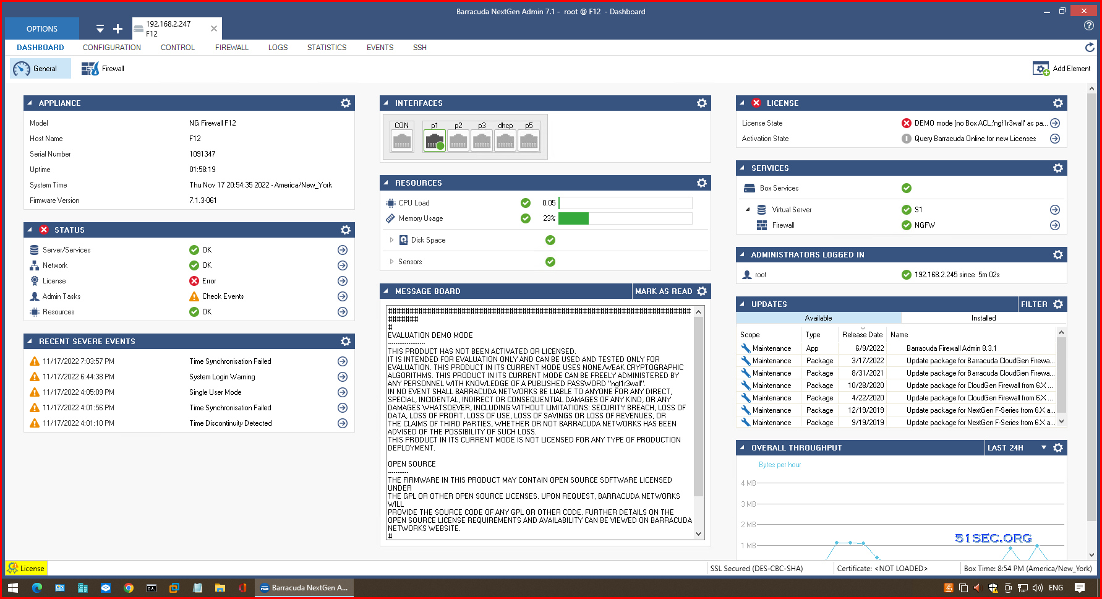Go to Admin Tasks check events arrow
1102x599 pixels.
pos(343,296)
